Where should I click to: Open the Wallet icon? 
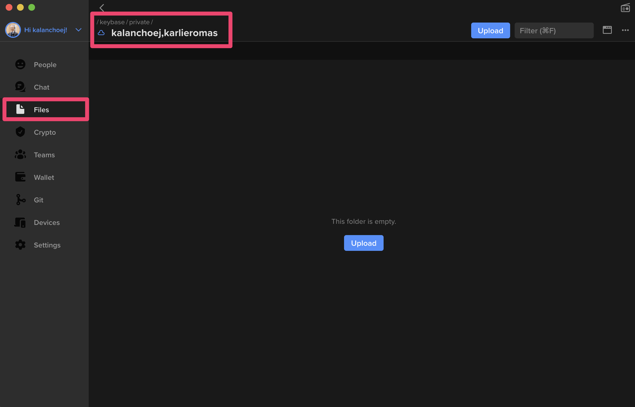click(20, 177)
